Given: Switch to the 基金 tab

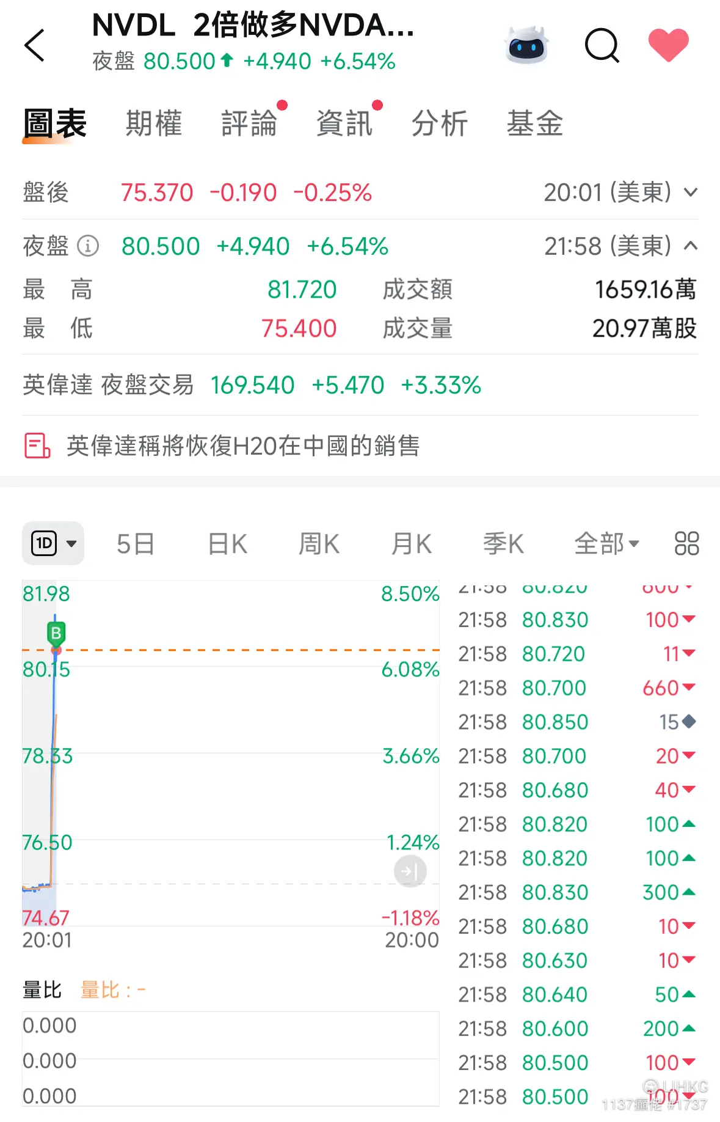Looking at the screenshot, I should click(535, 123).
